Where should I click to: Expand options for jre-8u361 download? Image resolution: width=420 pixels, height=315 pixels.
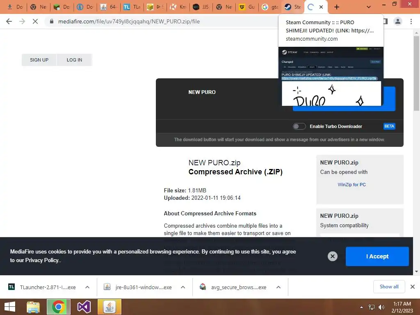(x=183, y=287)
